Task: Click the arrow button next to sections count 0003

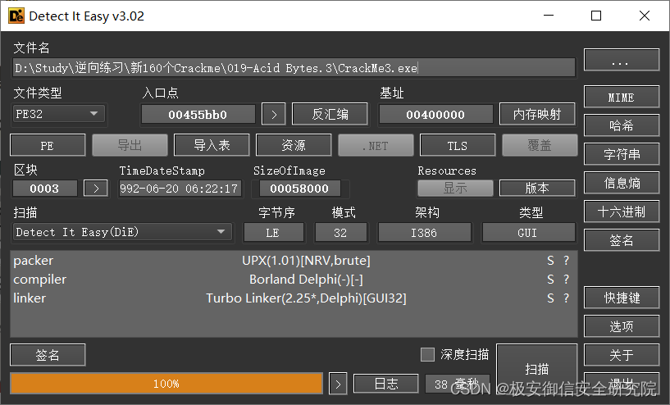Action: (96, 189)
